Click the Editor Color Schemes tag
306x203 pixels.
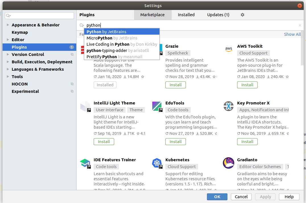coord(260,167)
